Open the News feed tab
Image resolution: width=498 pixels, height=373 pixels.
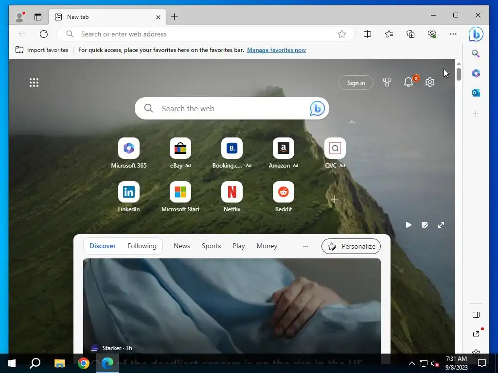tap(182, 246)
